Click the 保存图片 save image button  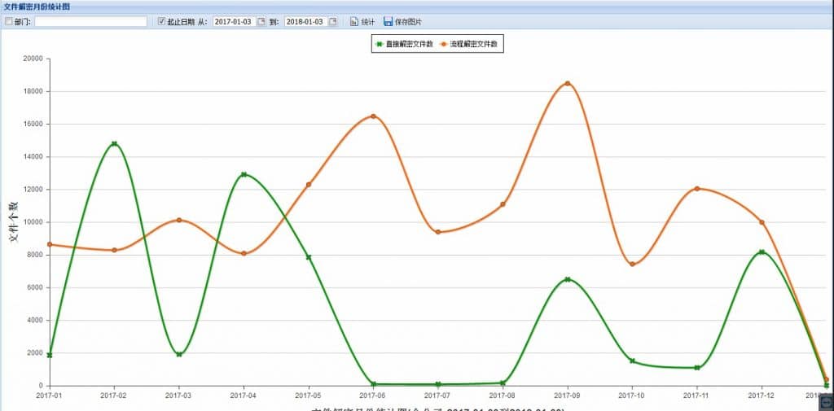[402, 22]
